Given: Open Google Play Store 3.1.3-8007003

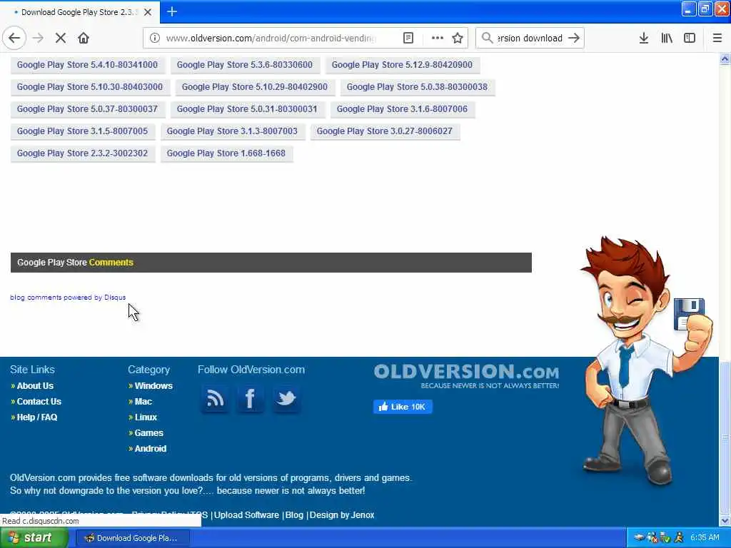Looking at the screenshot, I should 232,131.
